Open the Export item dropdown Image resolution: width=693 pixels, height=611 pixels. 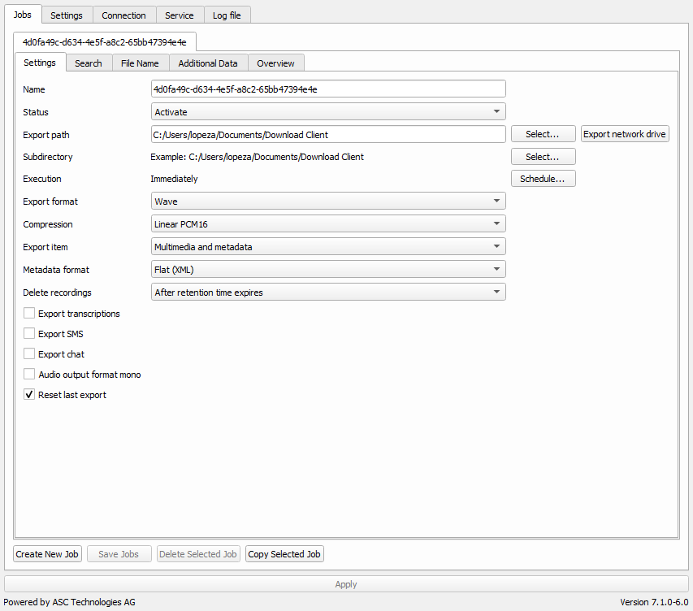point(328,246)
